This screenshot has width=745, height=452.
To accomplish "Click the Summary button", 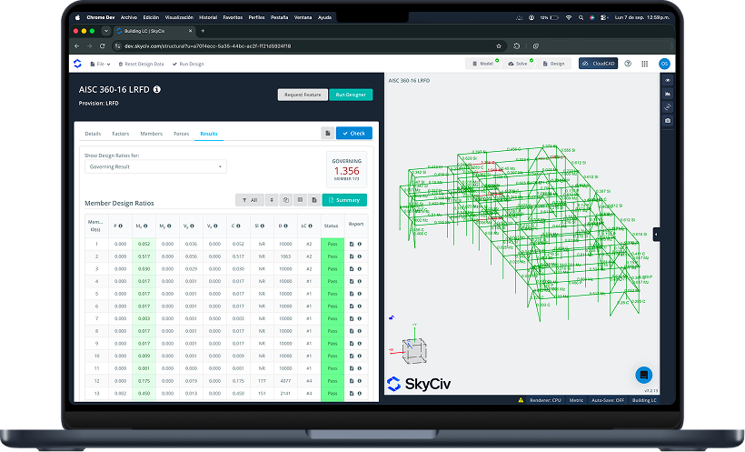I will tap(344, 200).
